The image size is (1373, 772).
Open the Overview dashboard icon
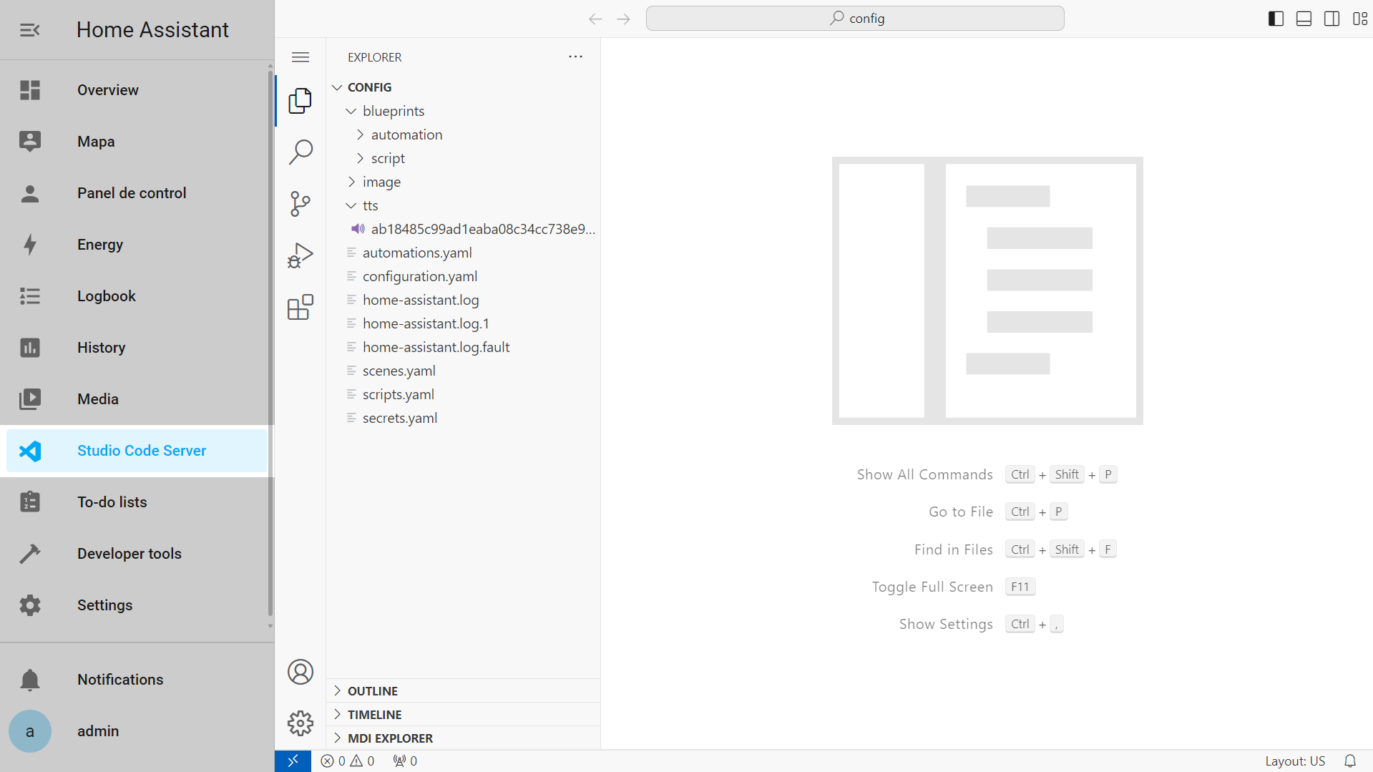30,90
